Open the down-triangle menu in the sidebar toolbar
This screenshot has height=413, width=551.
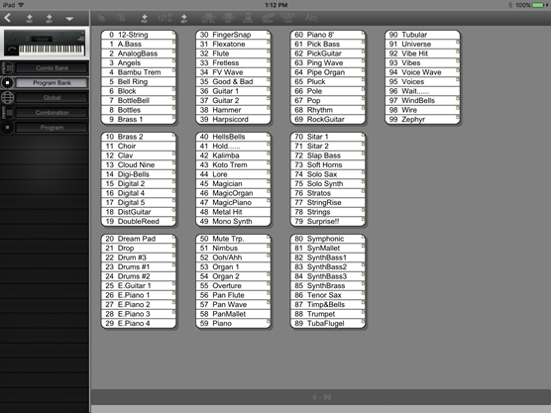69,19
